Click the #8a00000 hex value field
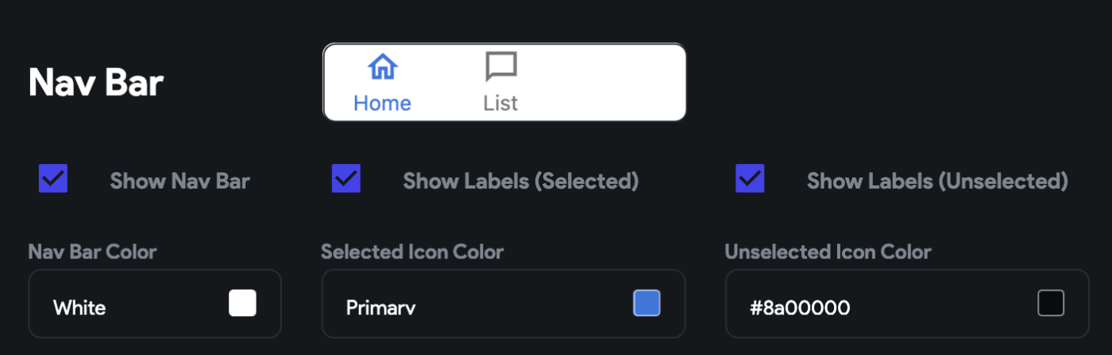The width and height of the screenshot is (1112, 355). (x=800, y=307)
